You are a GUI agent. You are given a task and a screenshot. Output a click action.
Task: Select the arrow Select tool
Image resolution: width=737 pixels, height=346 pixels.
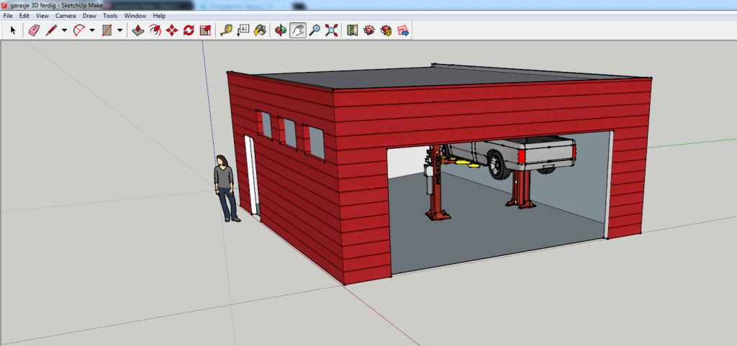(12, 30)
